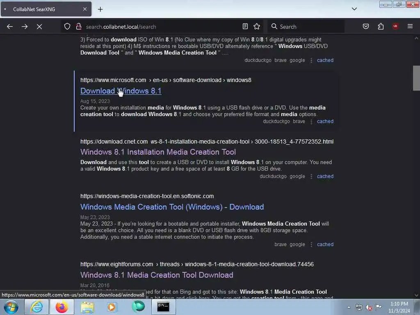The image size is (420, 315).
Task: Expand more options for top result
Action: [x=311, y=61]
